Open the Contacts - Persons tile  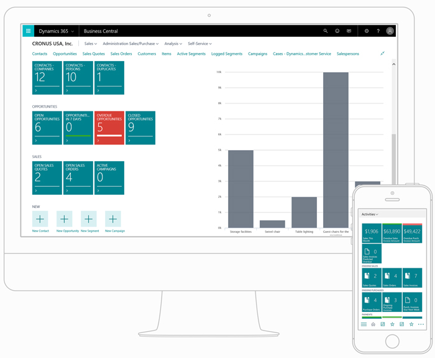click(78, 78)
